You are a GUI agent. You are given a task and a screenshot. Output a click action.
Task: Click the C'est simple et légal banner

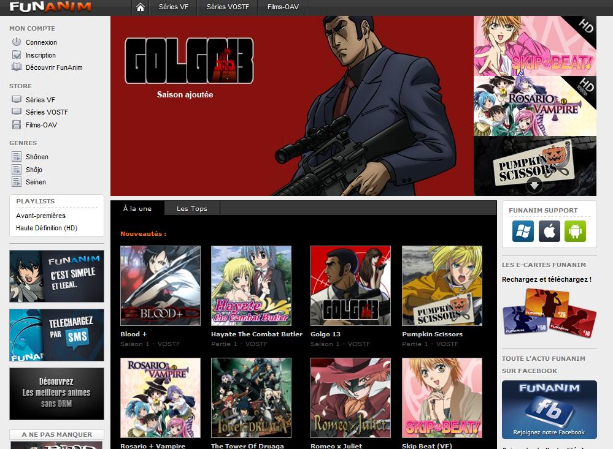56,276
